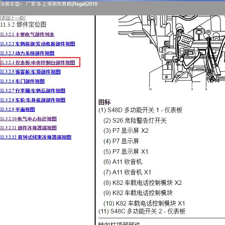The height and width of the screenshot is (225, 225).
Task: Select legend line (7) A11 收音机 X1
Action: 127,172
